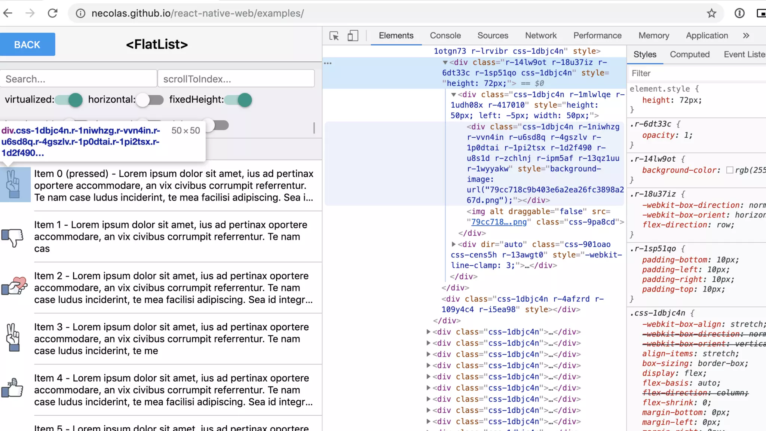The height and width of the screenshot is (431, 766).
Task: Switch to the Console tab
Action: click(x=445, y=36)
